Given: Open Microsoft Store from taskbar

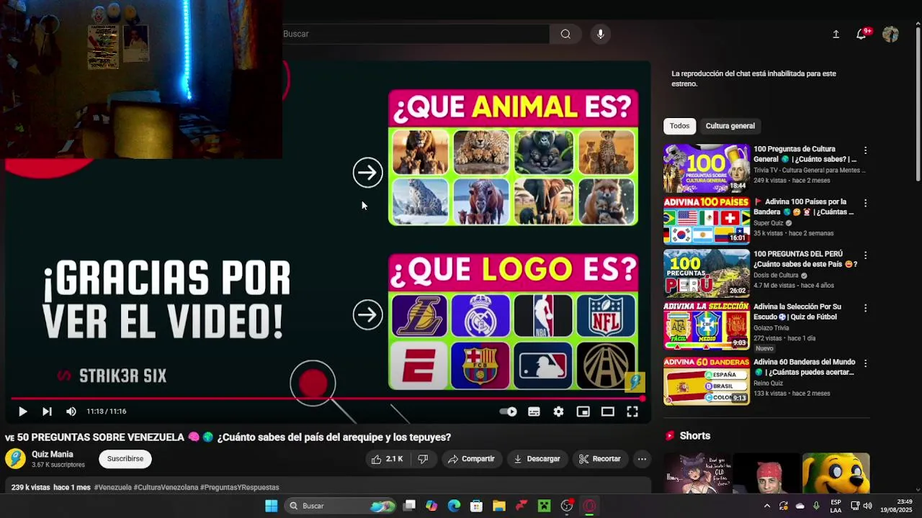Looking at the screenshot, I should 476,506.
